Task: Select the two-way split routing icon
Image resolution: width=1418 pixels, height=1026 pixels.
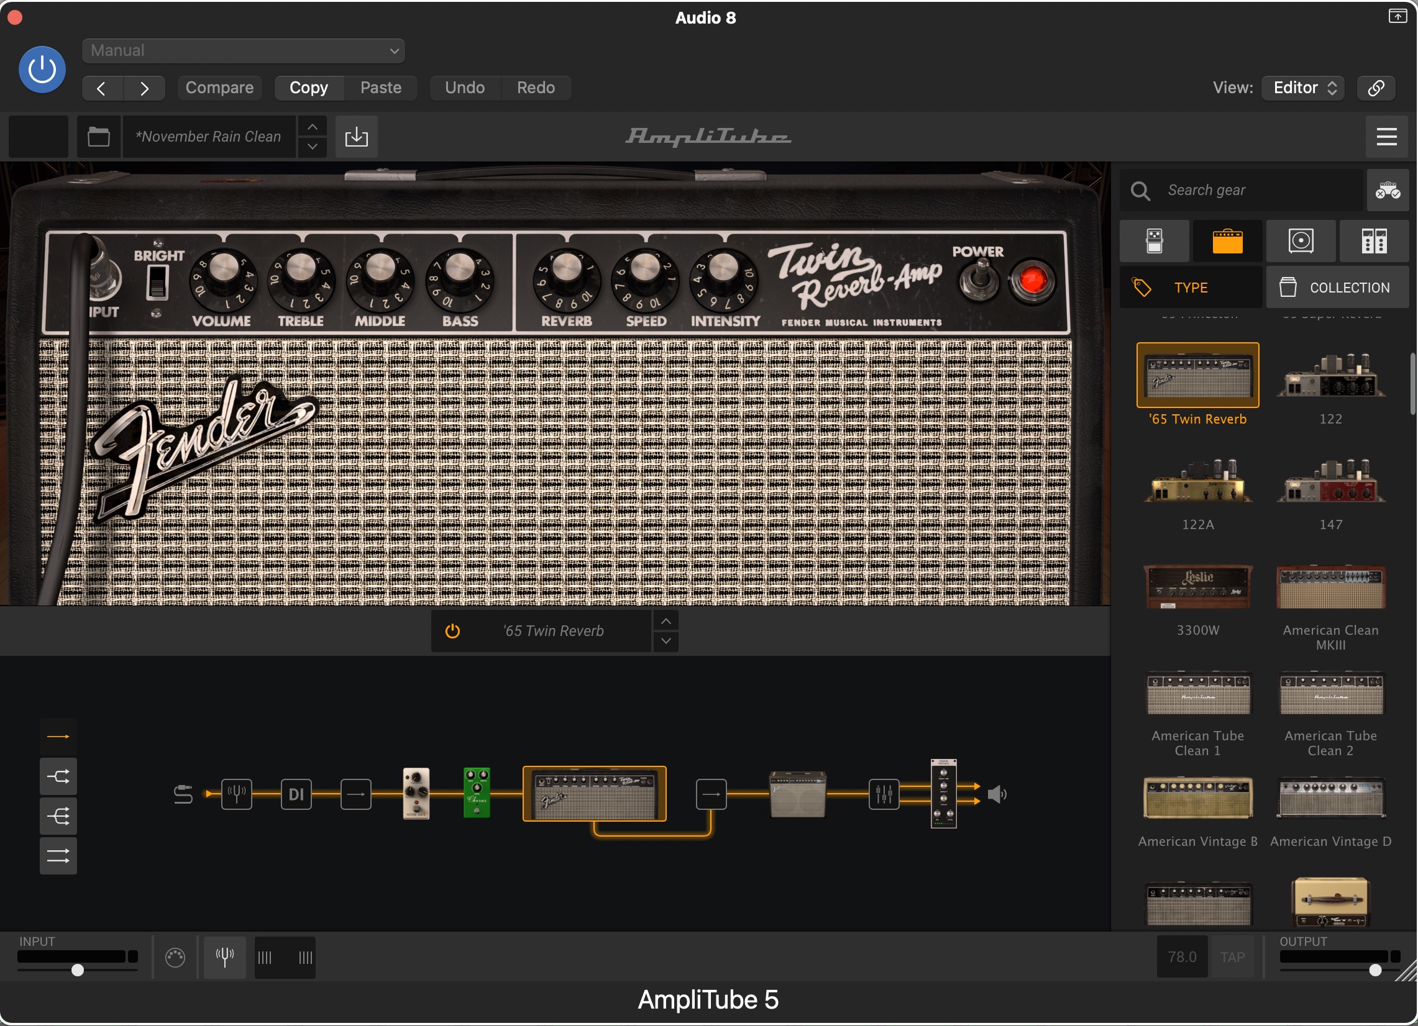Action: pos(58,777)
